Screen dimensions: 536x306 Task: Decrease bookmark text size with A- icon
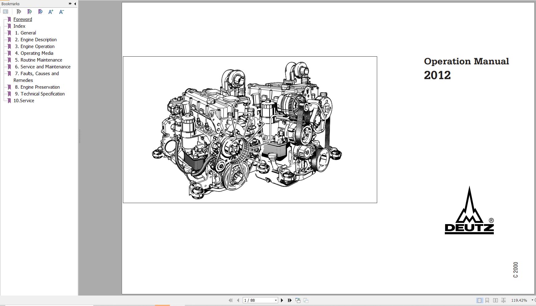pos(61,12)
